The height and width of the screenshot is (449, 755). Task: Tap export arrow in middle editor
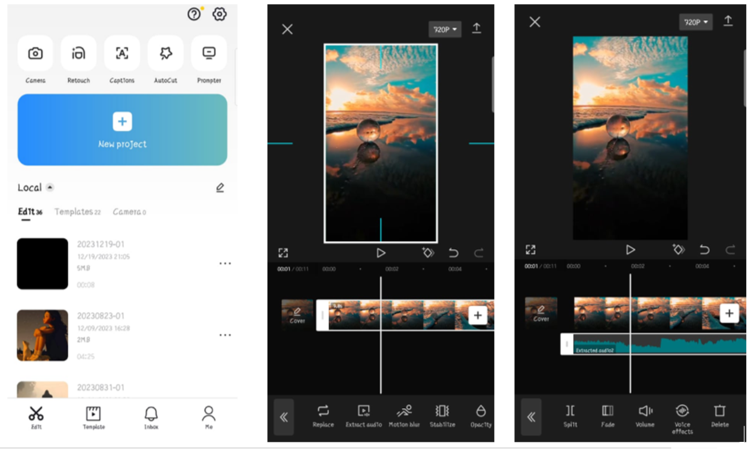point(476,28)
